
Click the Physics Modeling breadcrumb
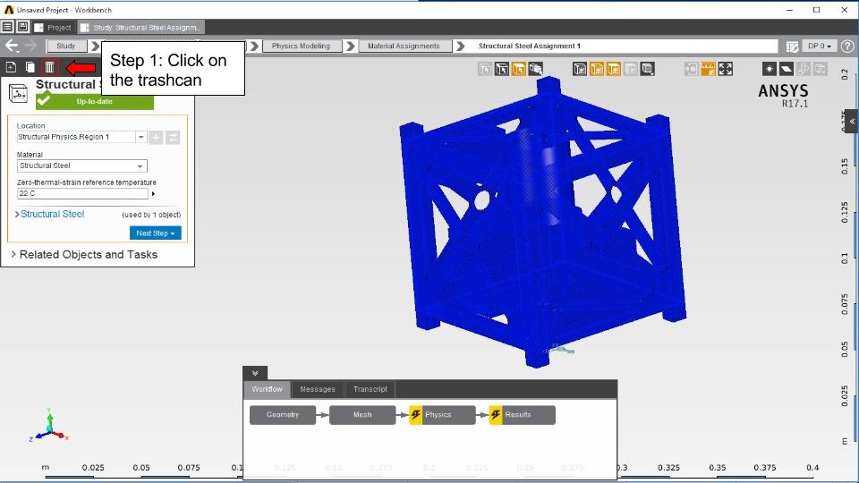(302, 46)
